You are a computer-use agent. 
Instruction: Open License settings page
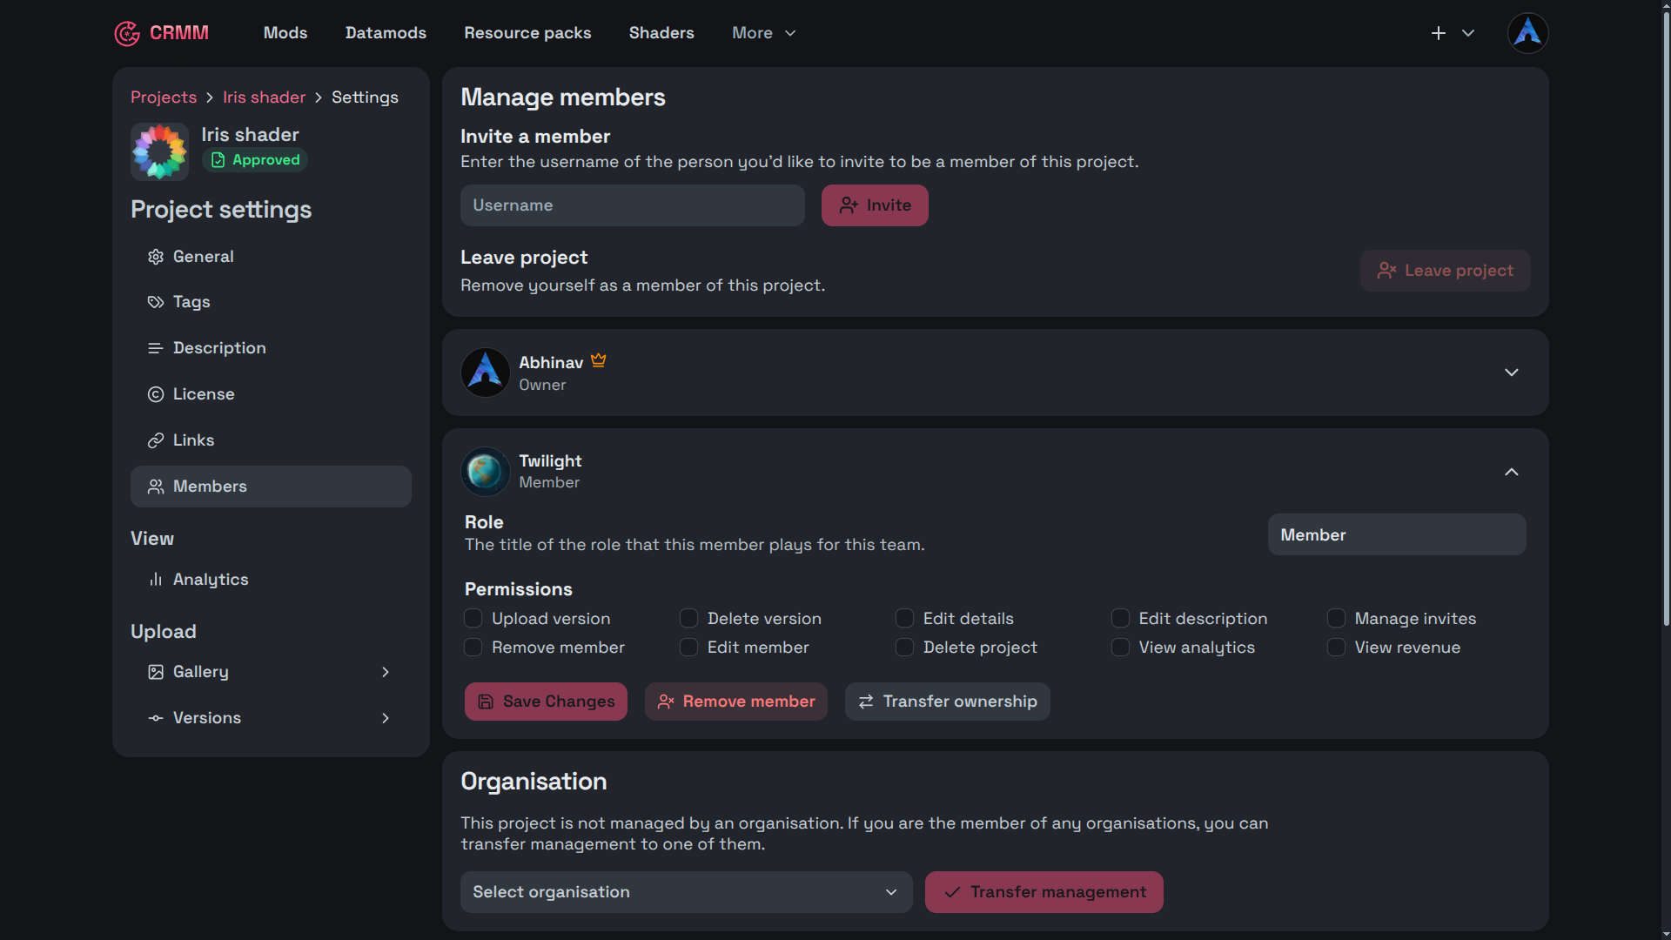click(271, 394)
